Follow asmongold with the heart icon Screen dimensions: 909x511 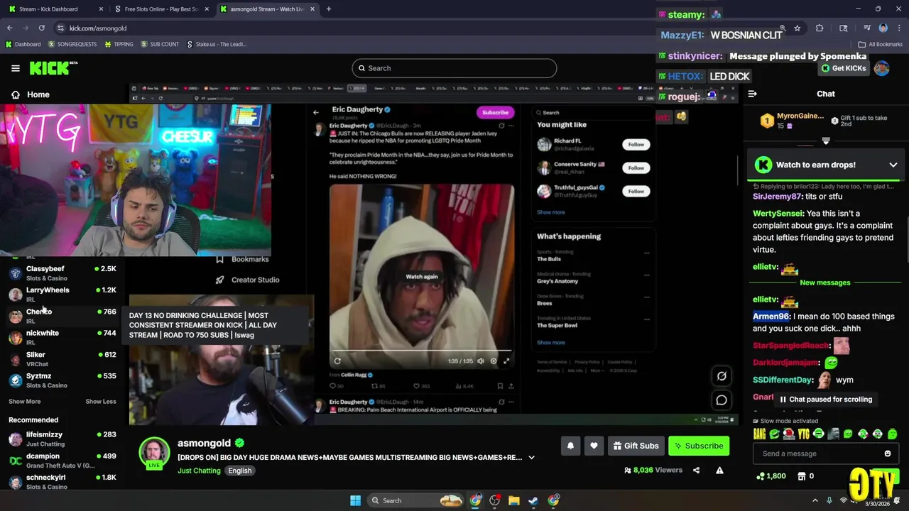[594, 446]
